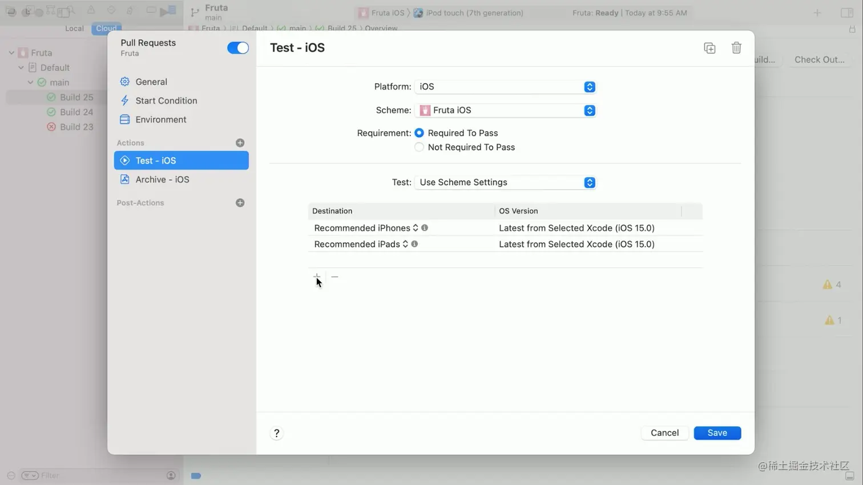
Task: Select Build 25 in navigator
Action: coord(76,97)
